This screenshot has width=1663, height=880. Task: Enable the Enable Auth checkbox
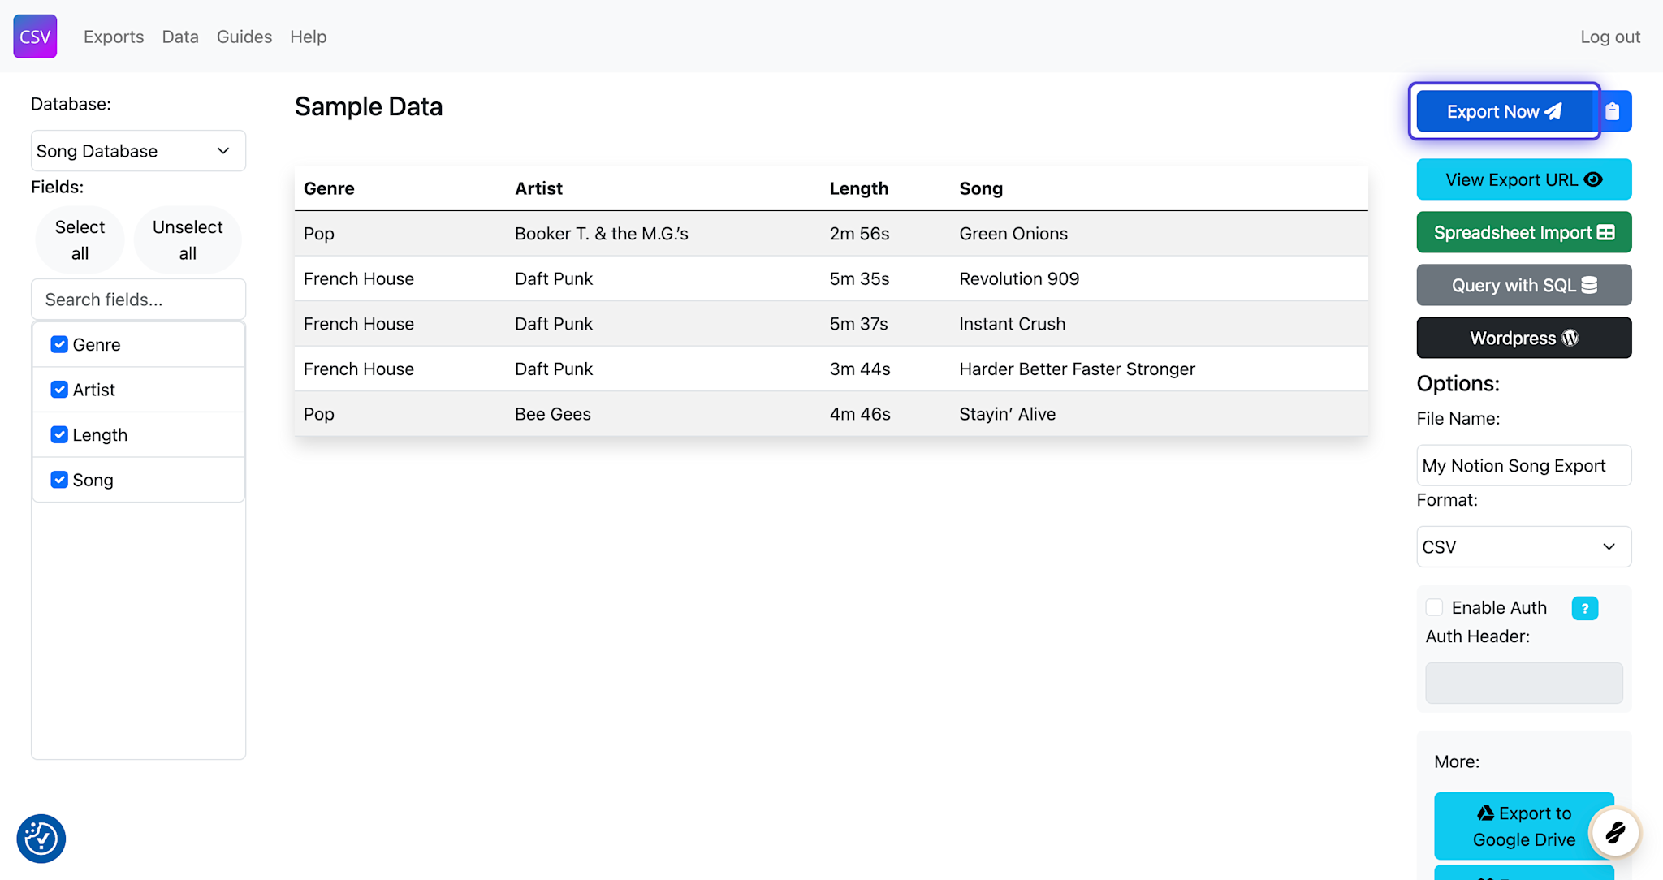[1434, 607]
